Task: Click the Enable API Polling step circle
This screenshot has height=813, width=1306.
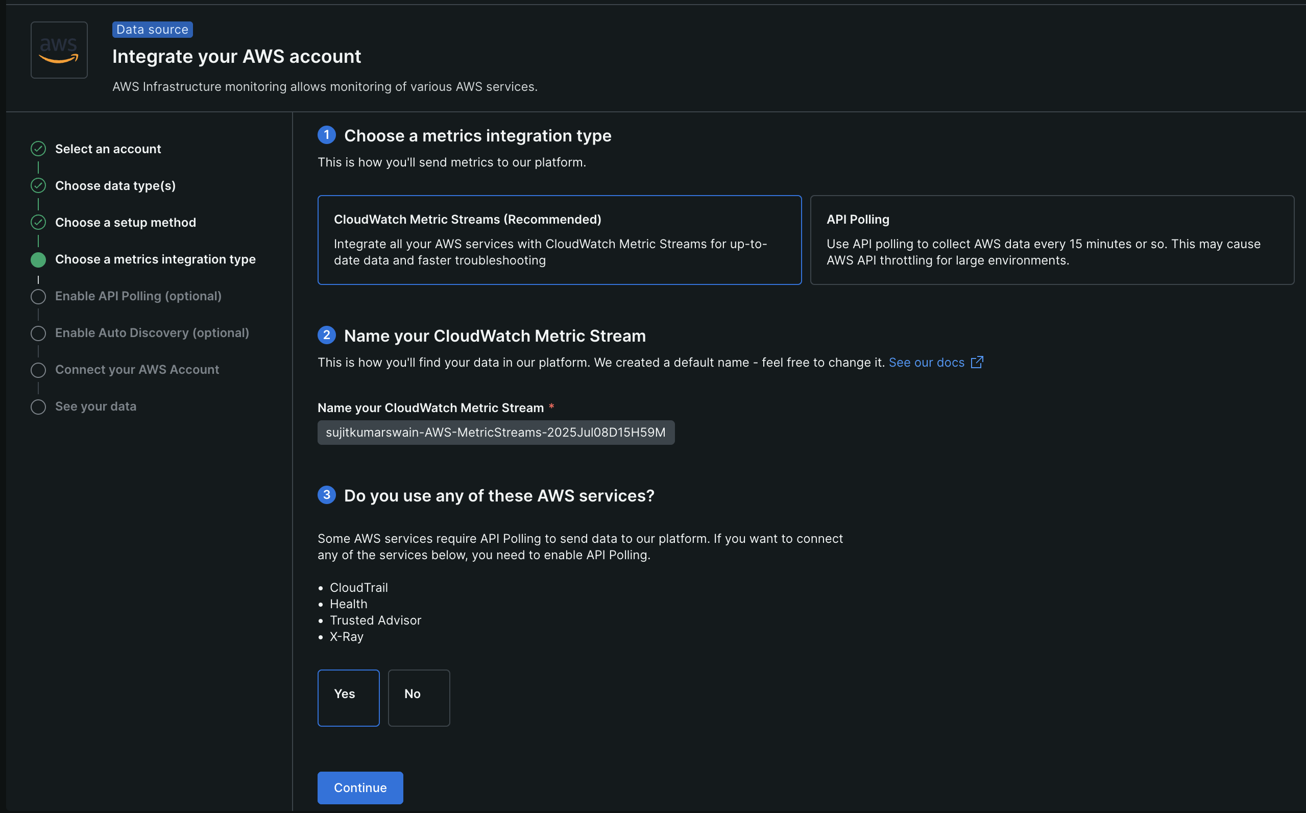Action: 38,296
